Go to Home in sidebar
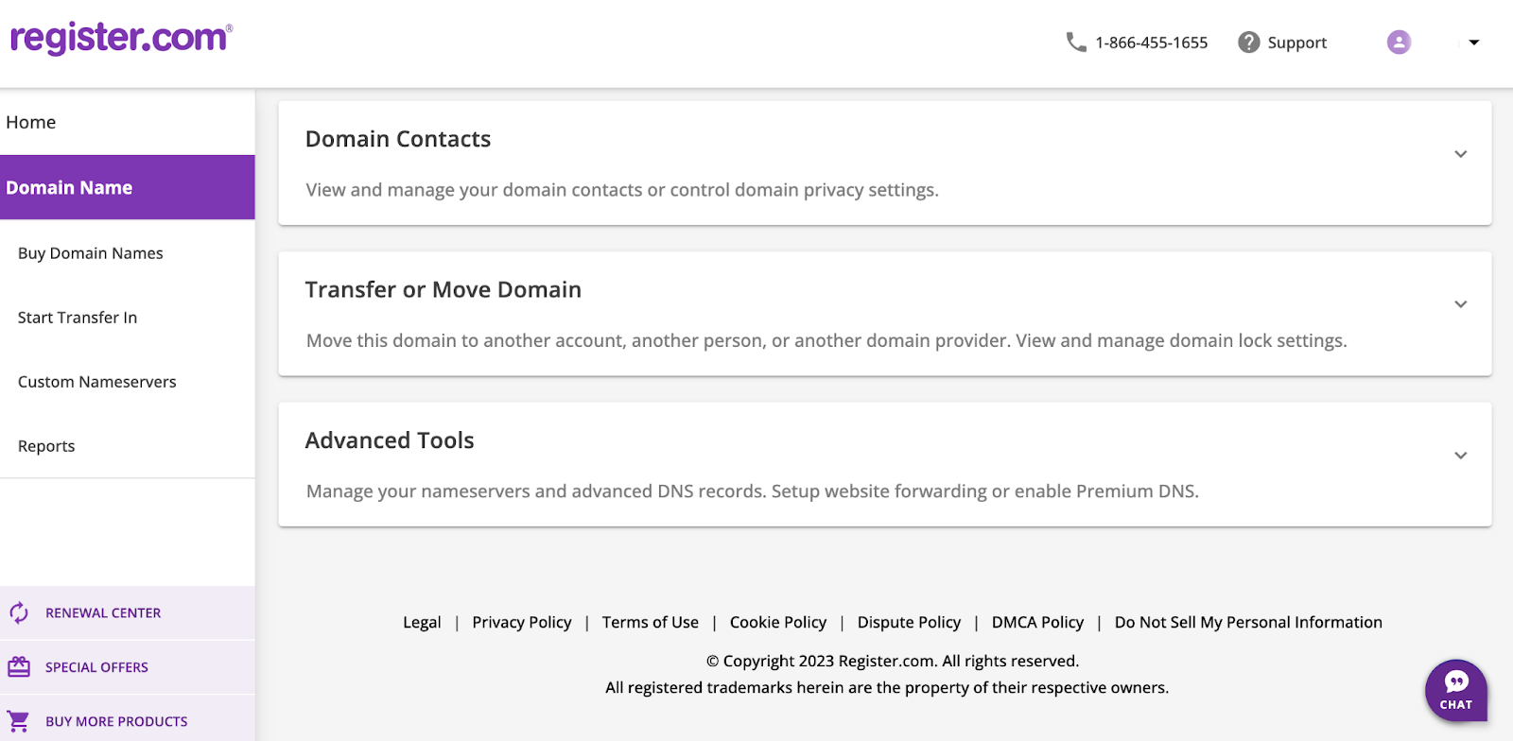Image resolution: width=1513 pixels, height=741 pixels. (x=31, y=122)
